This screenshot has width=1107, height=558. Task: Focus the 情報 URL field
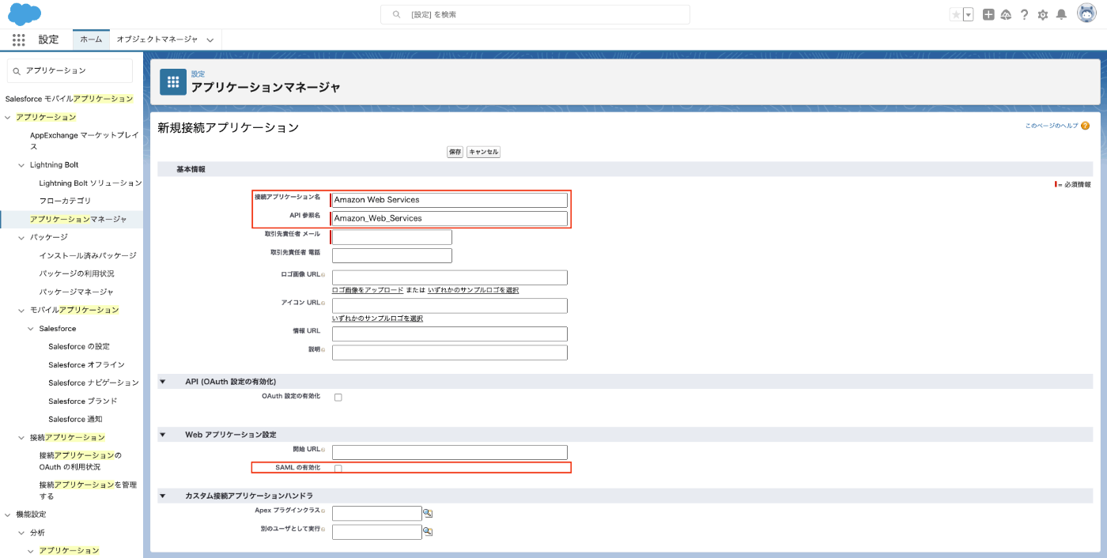450,334
